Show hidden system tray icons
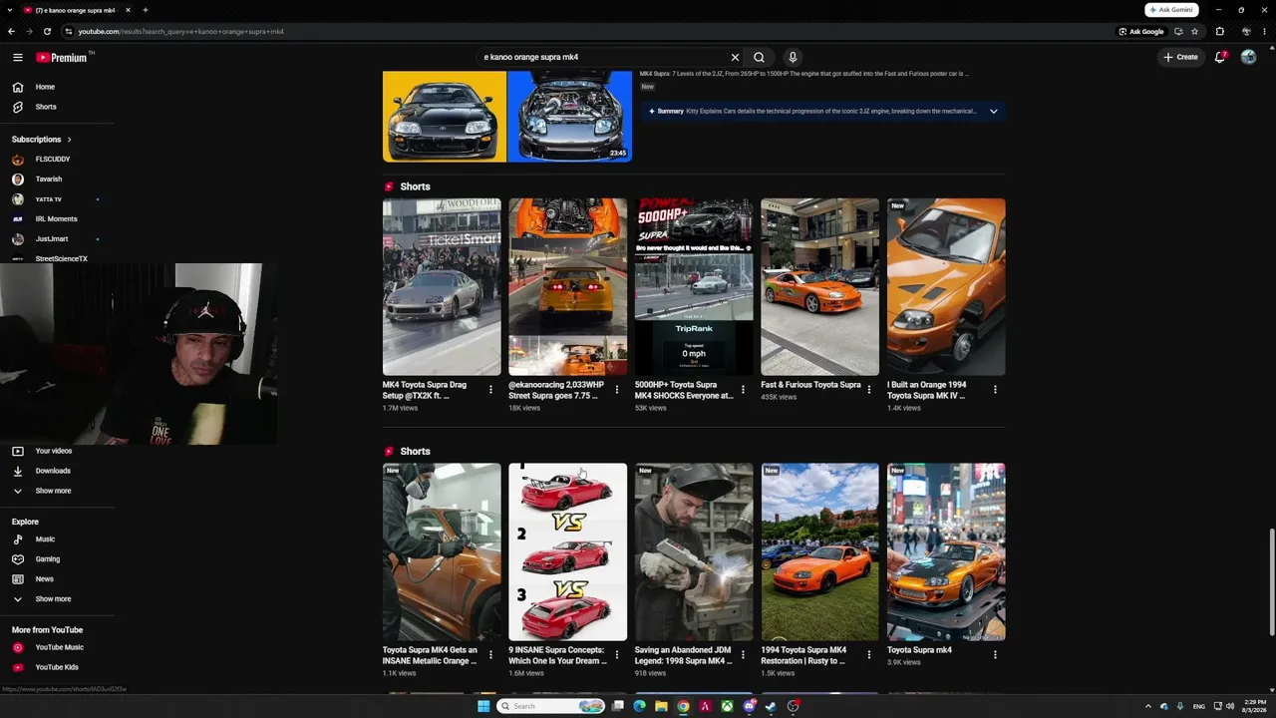The width and height of the screenshot is (1276, 718). [1147, 706]
